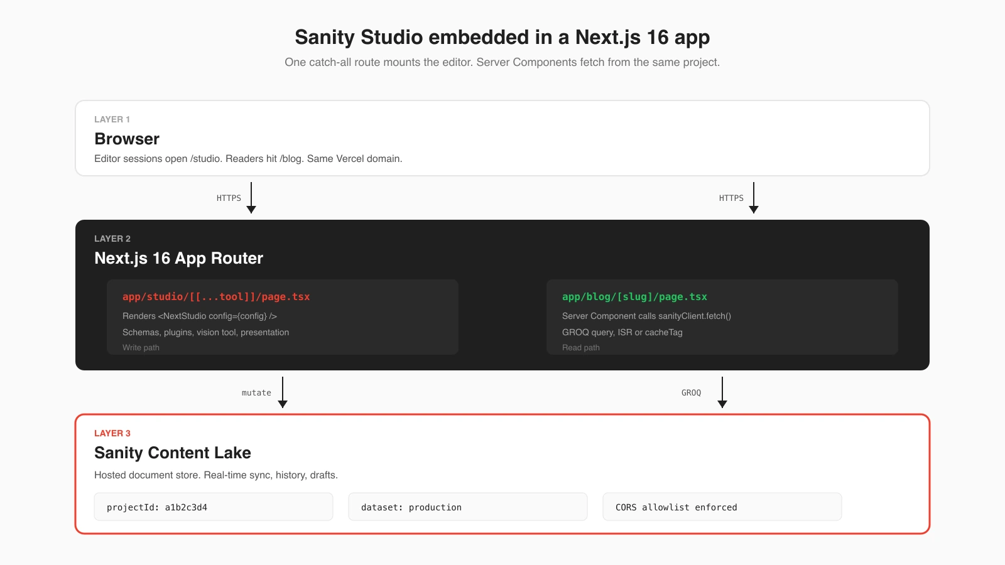Click 'GROQ query, ISR or cacheTag' line

point(622,332)
